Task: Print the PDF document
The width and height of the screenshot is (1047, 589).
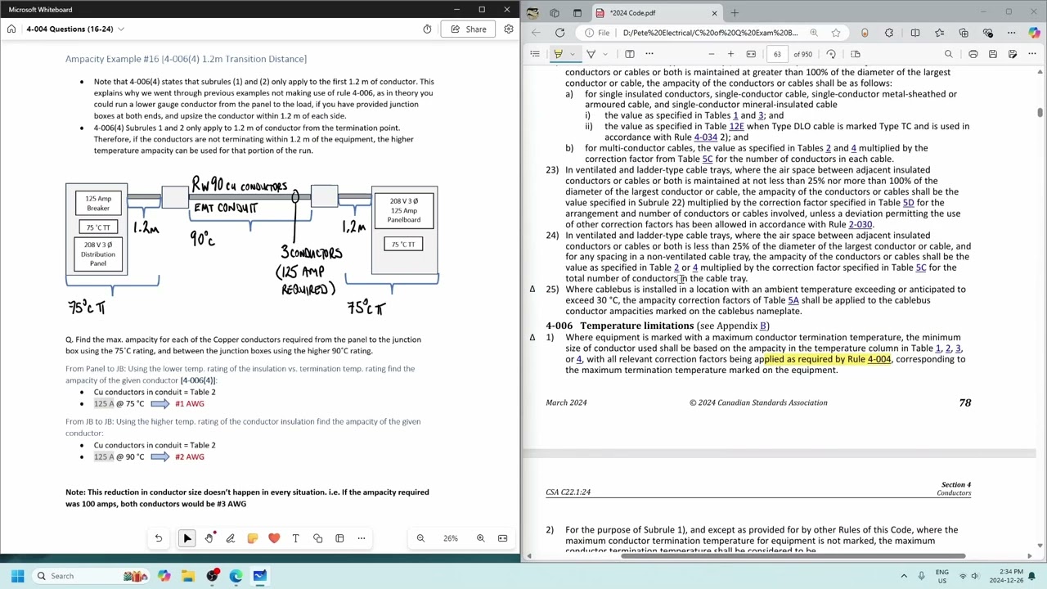Action: pos(973,54)
